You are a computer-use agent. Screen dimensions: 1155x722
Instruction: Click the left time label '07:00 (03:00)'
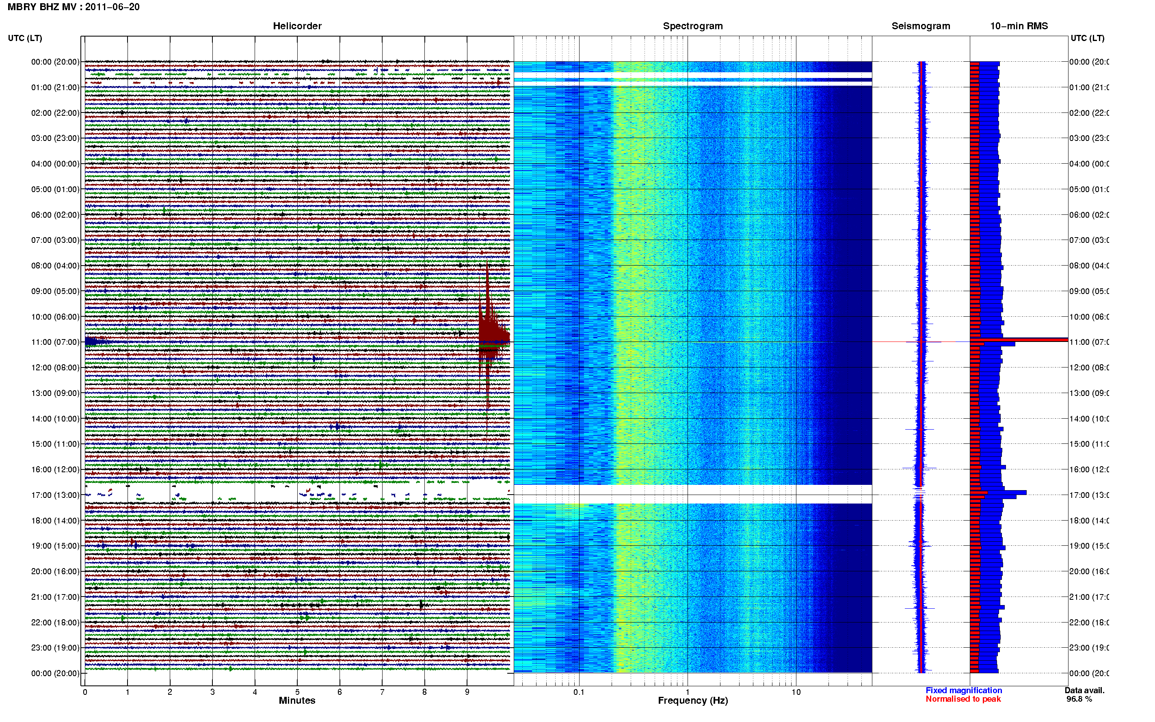pyautogui.click(x=55, y=240)
